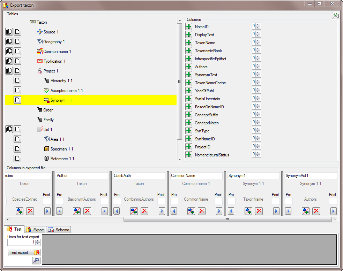Increase the TaxonName number spinner
This screenshot has height=271, width=343.
258,41
